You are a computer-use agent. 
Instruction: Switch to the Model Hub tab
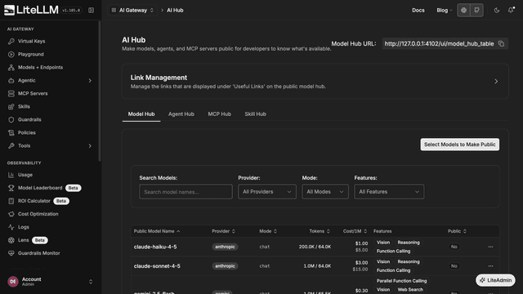(141, 114)
